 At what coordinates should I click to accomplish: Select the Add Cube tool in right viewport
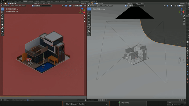point(89,35)
